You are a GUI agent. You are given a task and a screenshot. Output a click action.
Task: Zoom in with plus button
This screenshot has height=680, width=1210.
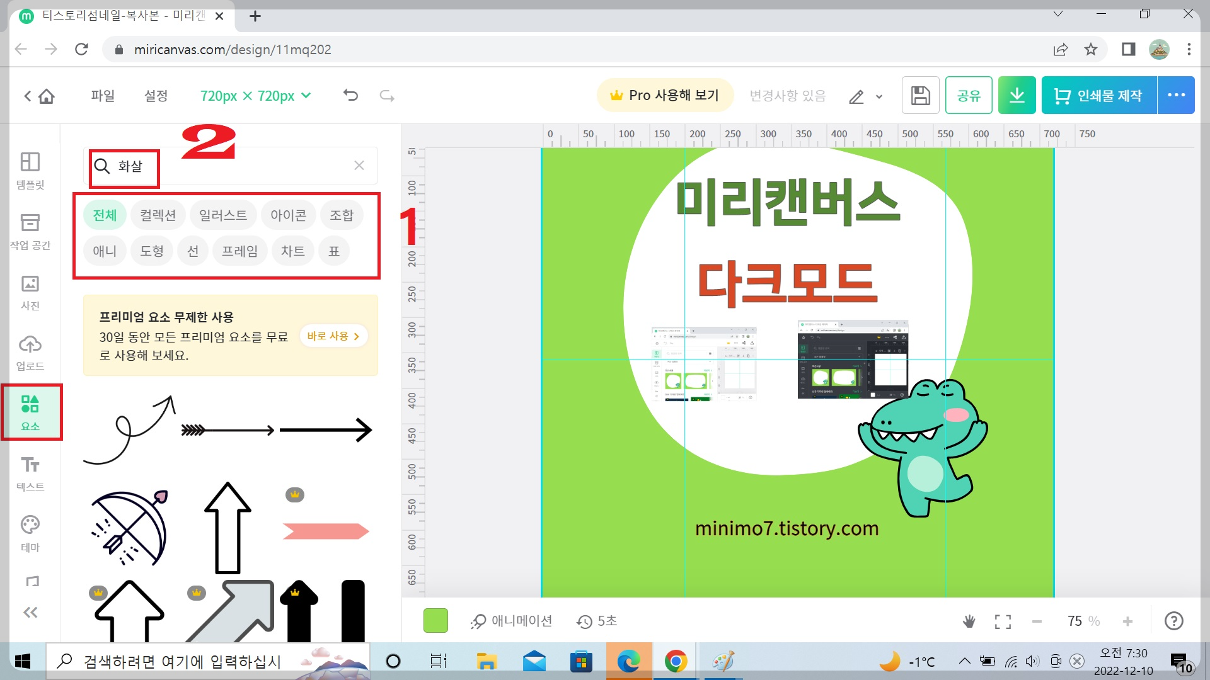pyautogui.click(x=1127, y=621)
